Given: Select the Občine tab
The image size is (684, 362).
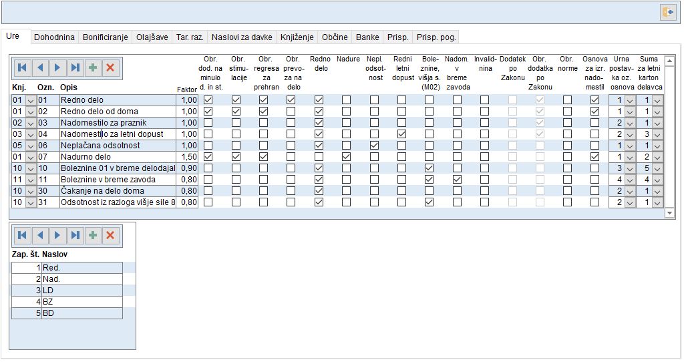Looking at the screenshot, I should pyautogui.click(x=335, y=37).
